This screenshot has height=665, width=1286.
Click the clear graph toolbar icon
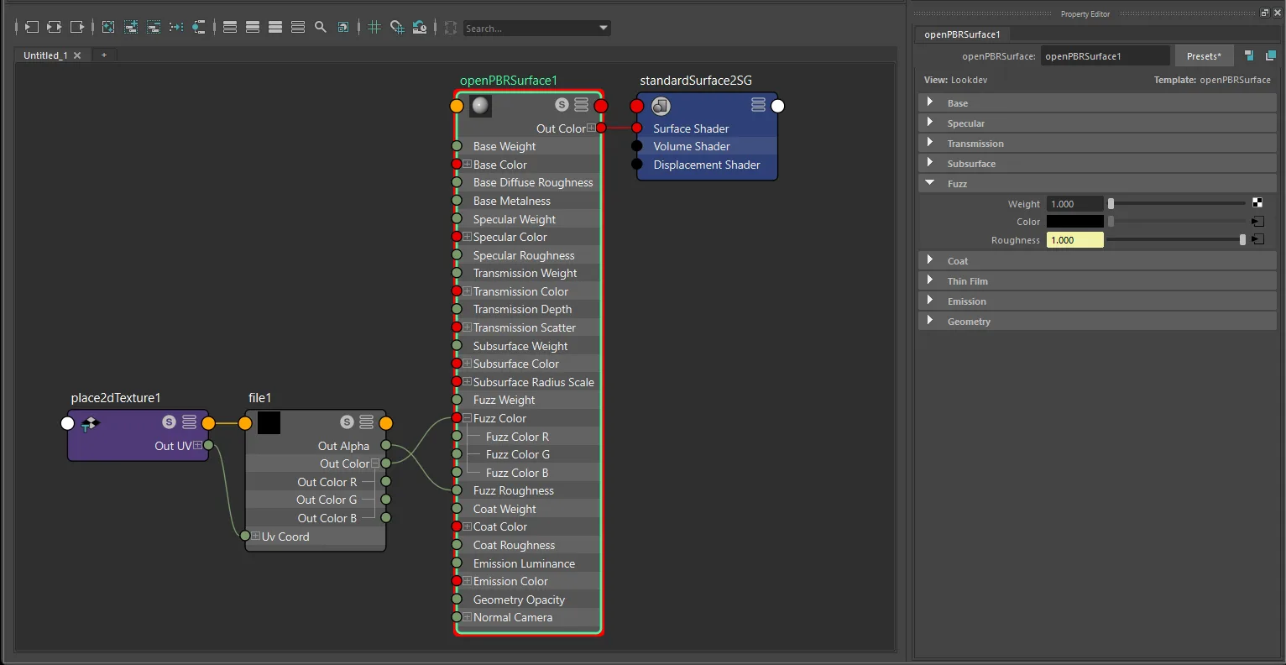(108, 28)
